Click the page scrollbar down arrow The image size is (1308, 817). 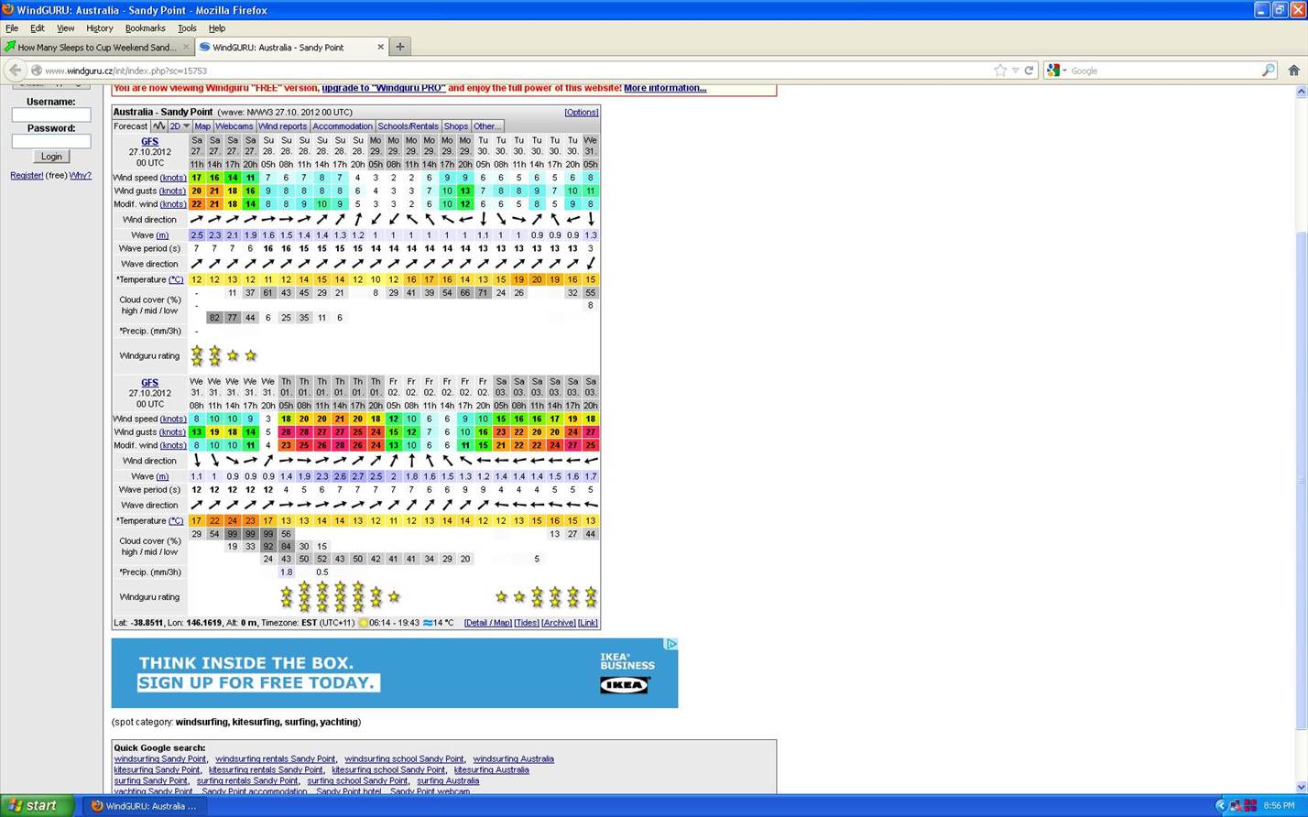(x=1301, y=787)
